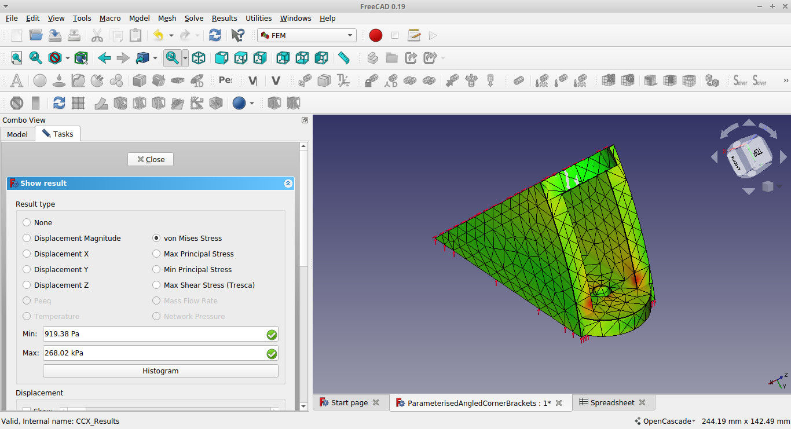Click the blue refresh icon in bottom toolbar
The width and height of the screenshot is (791, 429).
coord(59,103)
